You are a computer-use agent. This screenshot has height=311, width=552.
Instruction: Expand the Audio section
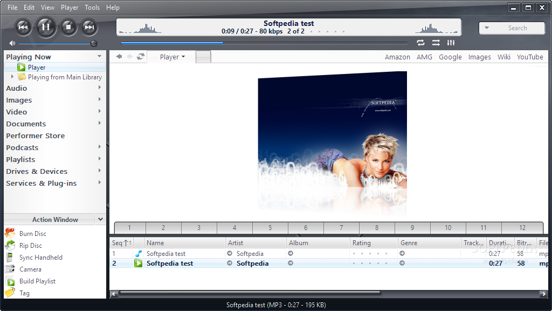click(x=100, y=87)
